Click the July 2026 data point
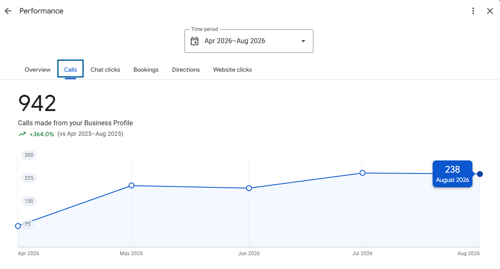The height and width of the screenshot is (269, 500). pyautogui.click(x=362, y=173)
